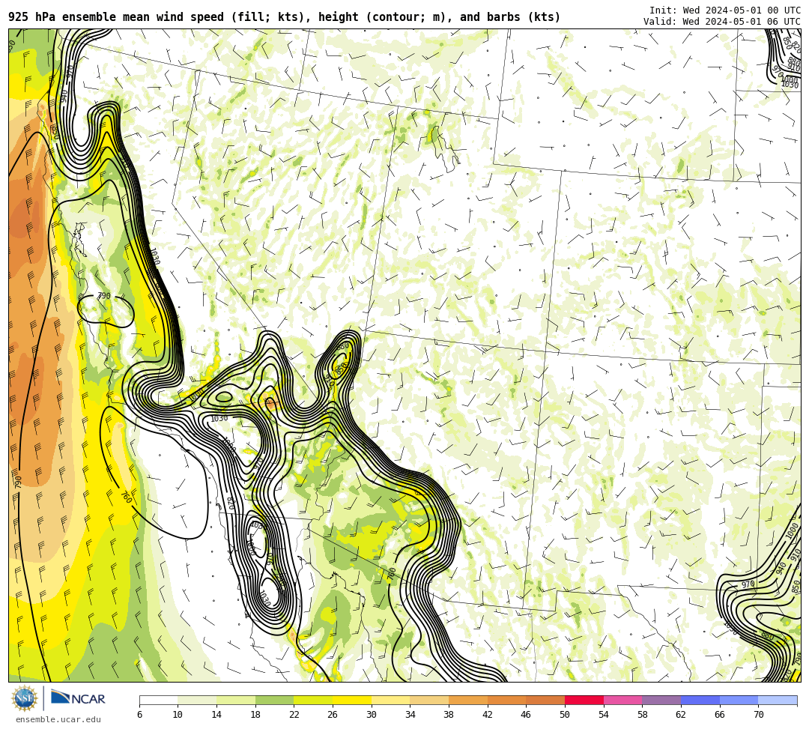Pick the light green 14-18 kts swatch

236,700
